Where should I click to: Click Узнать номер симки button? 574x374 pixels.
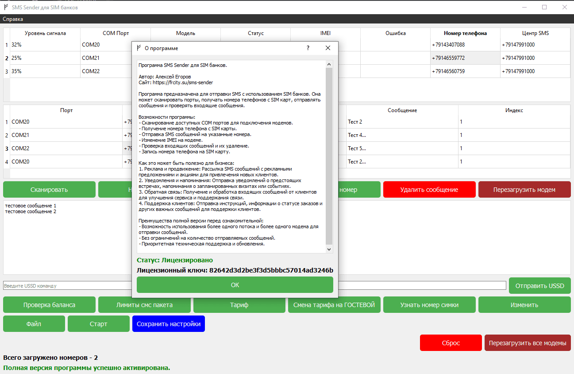(429, 305)
